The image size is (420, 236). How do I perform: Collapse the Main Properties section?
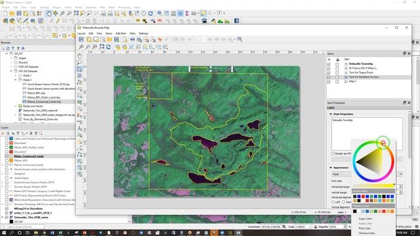pos(331,114)
